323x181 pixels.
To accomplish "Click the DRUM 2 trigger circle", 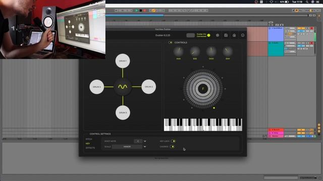I will pos(148,87).
